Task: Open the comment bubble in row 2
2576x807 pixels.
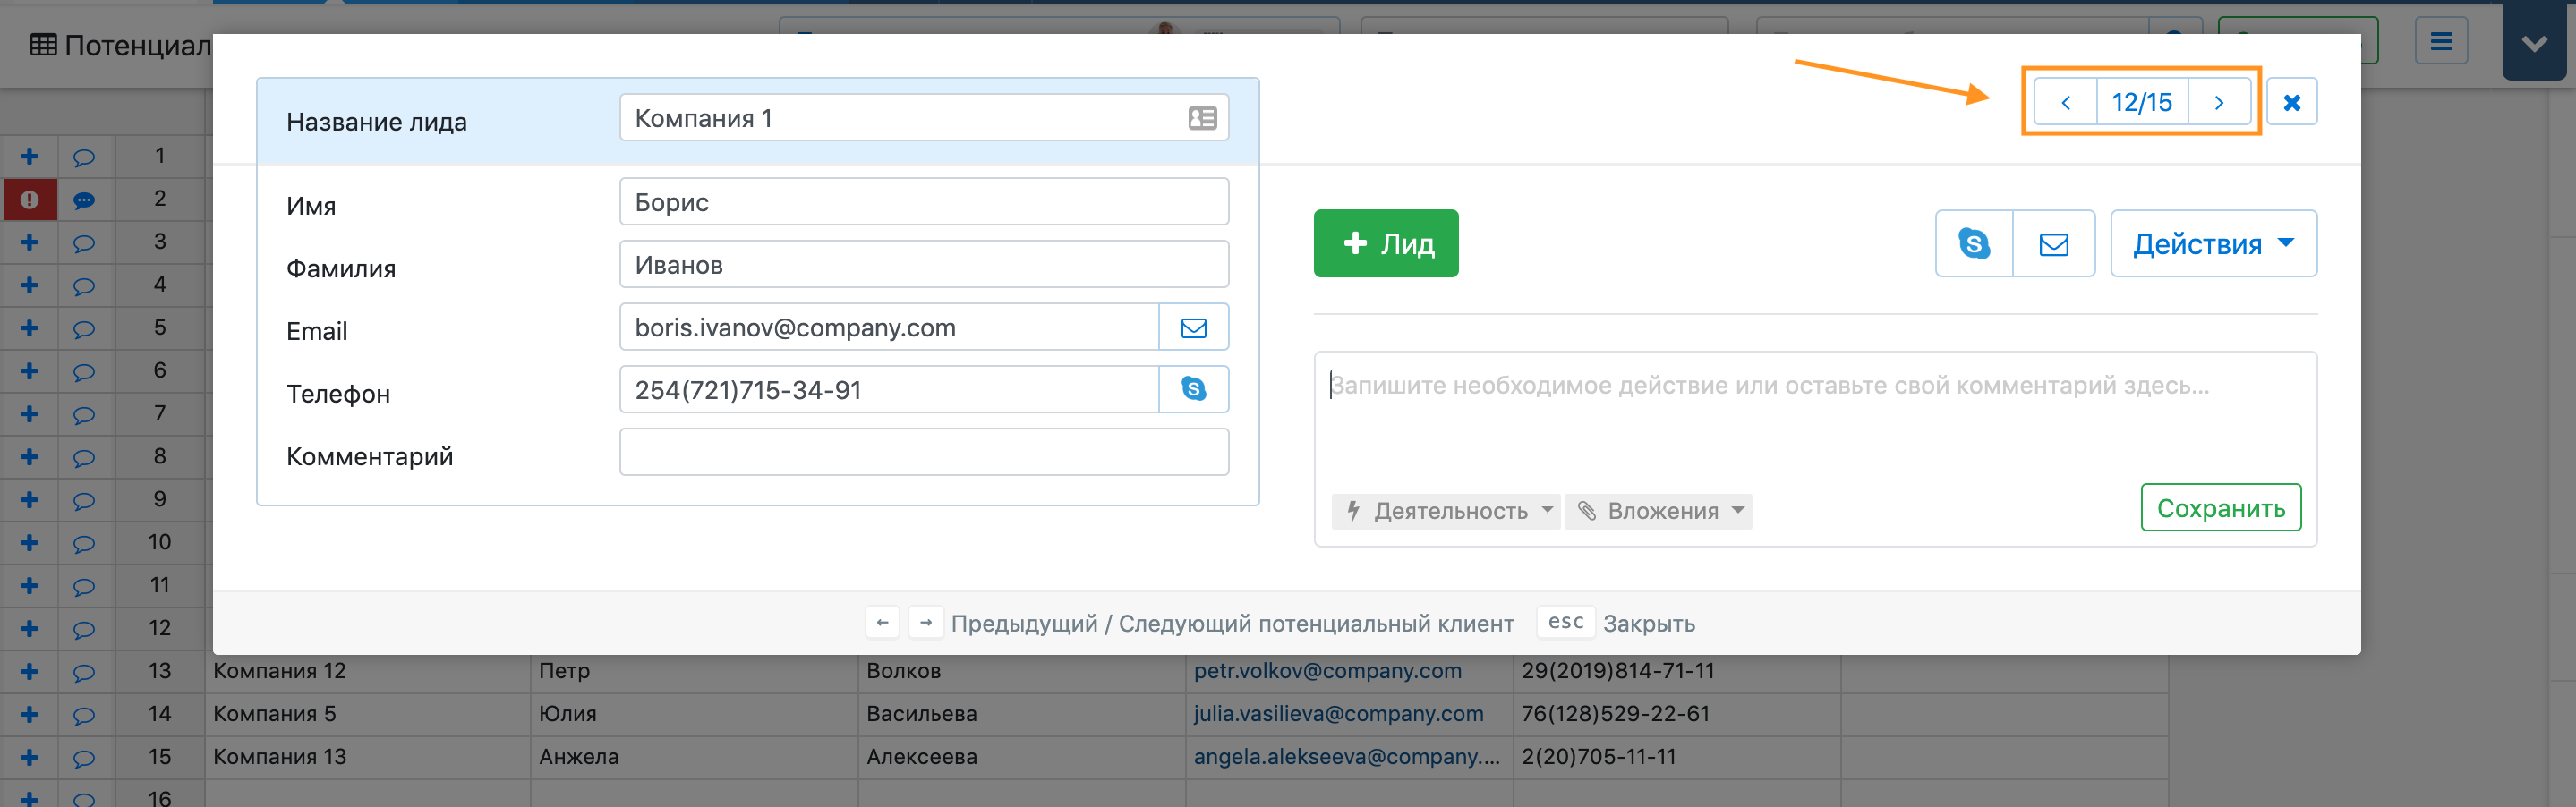Action: tap(84, 199)
